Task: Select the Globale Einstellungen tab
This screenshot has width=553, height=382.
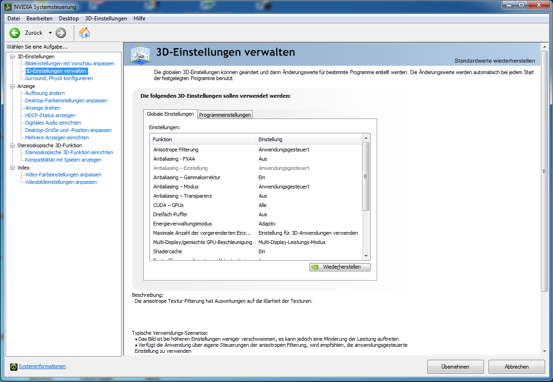Action: point(170,114)
